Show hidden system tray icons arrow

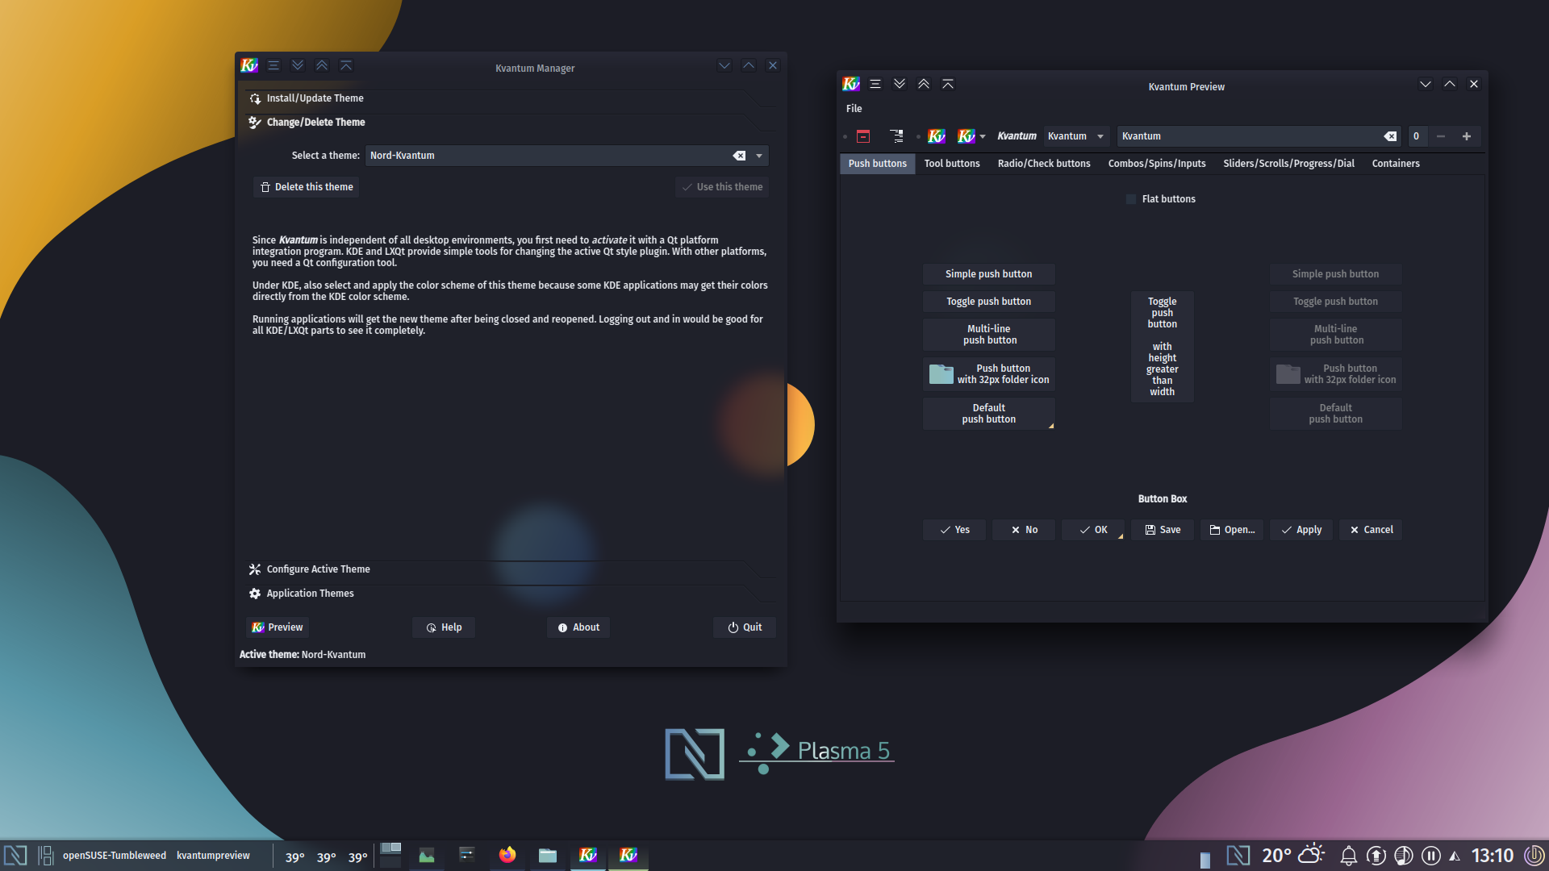click(x=1455, y=856)
